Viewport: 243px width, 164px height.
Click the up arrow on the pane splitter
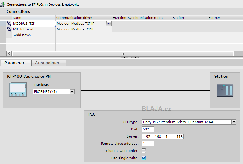125,57
